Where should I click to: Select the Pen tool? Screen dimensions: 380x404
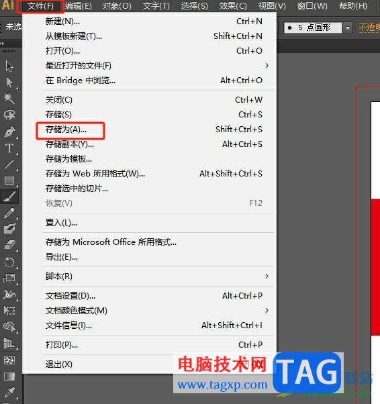tap(9, 132)
